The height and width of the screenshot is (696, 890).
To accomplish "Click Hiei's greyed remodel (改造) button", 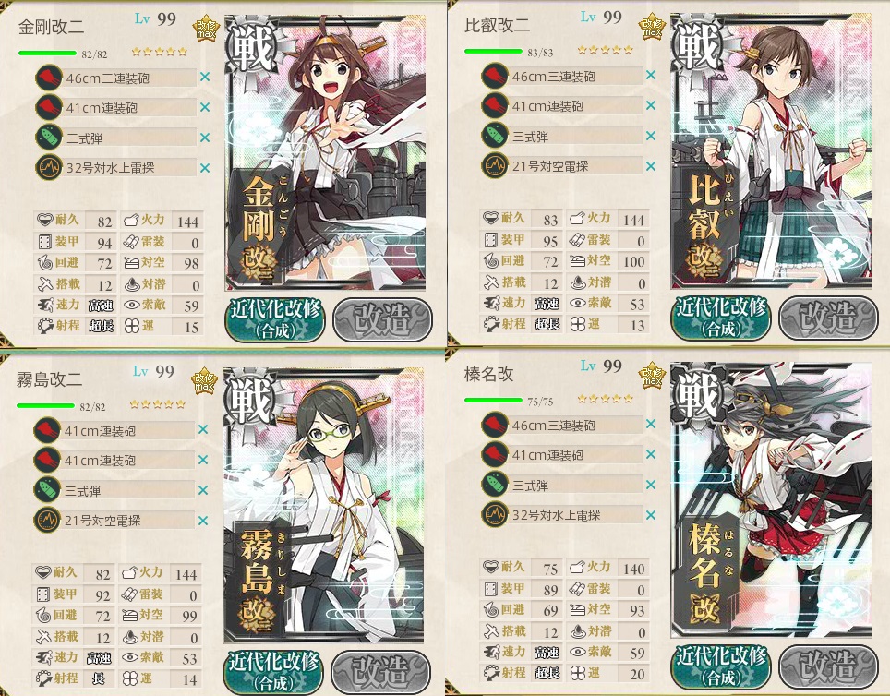I will coord(828,318).
